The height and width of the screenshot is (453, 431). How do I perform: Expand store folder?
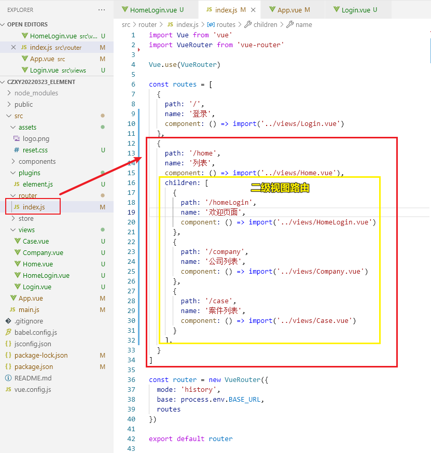pos(26,218)
